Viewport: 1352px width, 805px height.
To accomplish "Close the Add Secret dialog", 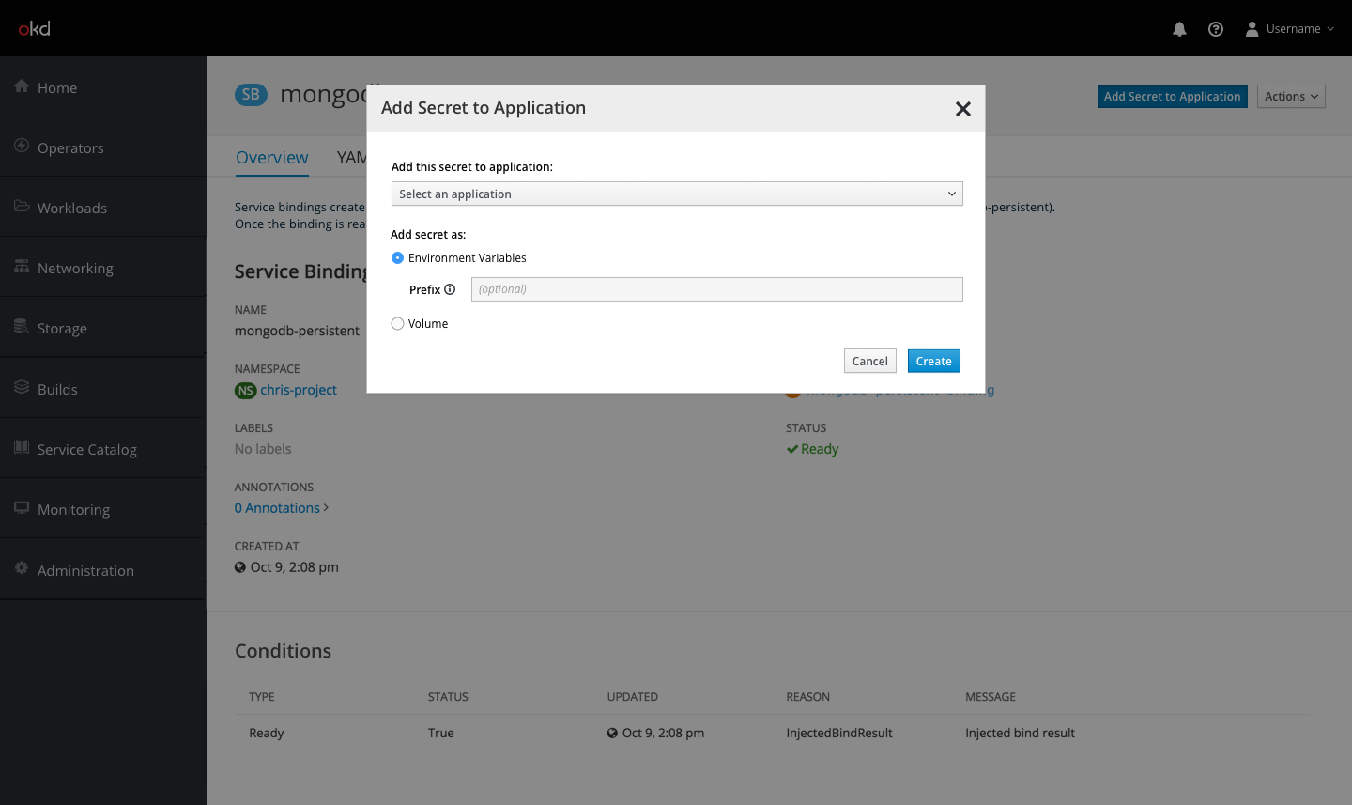I will [962, 109].
